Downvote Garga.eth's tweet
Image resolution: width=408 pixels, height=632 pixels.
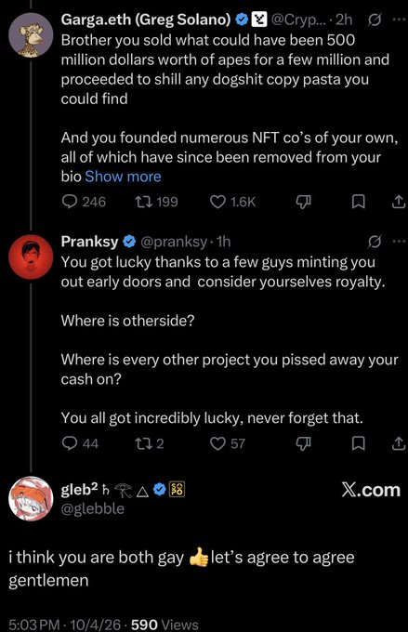[304, 202]
